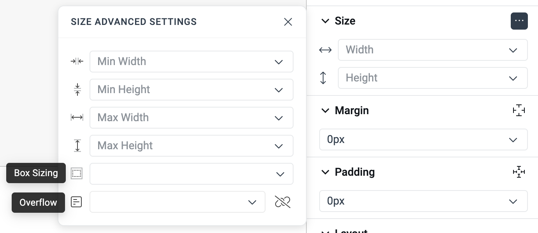Image resolution: width=538 pixels, height=233 pixels.
Task: Toggle linked values for Padding
Action: click(x=519, y=172)
